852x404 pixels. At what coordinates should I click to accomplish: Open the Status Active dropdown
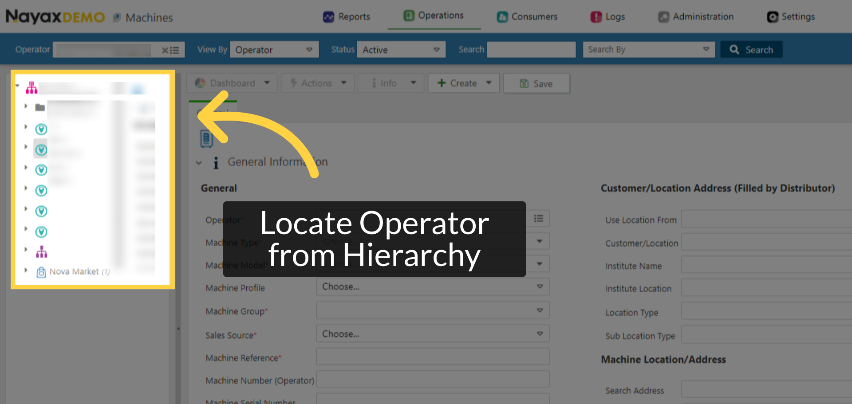(401, 50)
